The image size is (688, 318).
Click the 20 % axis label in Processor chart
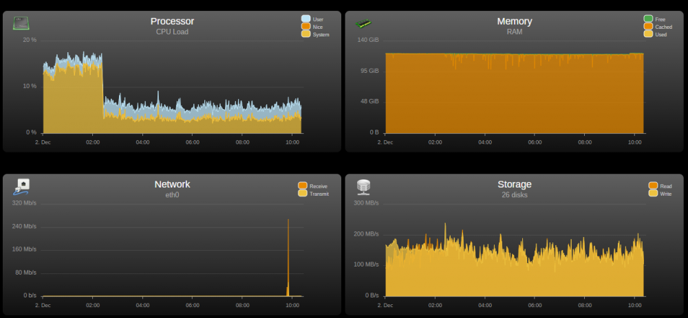click(30, 40)
